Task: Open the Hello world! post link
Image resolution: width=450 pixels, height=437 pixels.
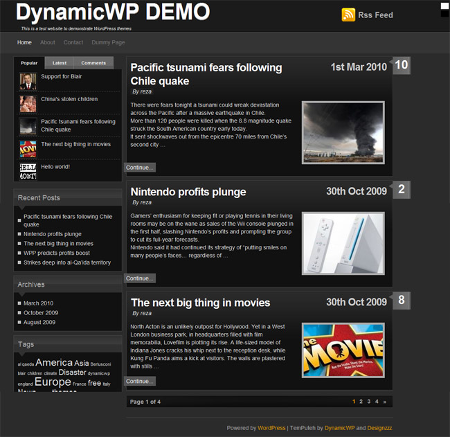Action: [55, 167]
